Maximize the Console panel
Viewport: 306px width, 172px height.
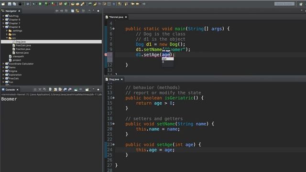[x=98, y=89]
